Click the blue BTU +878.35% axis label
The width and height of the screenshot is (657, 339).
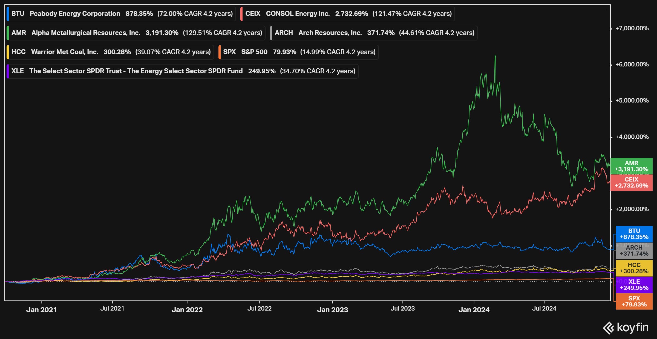coord(634,234)
